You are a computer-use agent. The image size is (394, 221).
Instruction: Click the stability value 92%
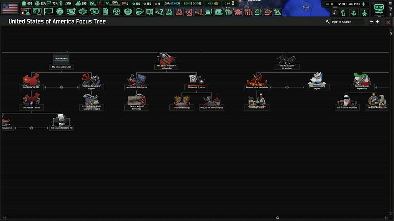pyautogui.click(x=43, y=3)
